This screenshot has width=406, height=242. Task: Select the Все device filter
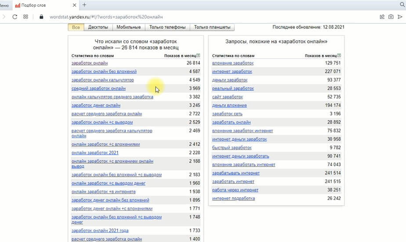coord(76,27)
